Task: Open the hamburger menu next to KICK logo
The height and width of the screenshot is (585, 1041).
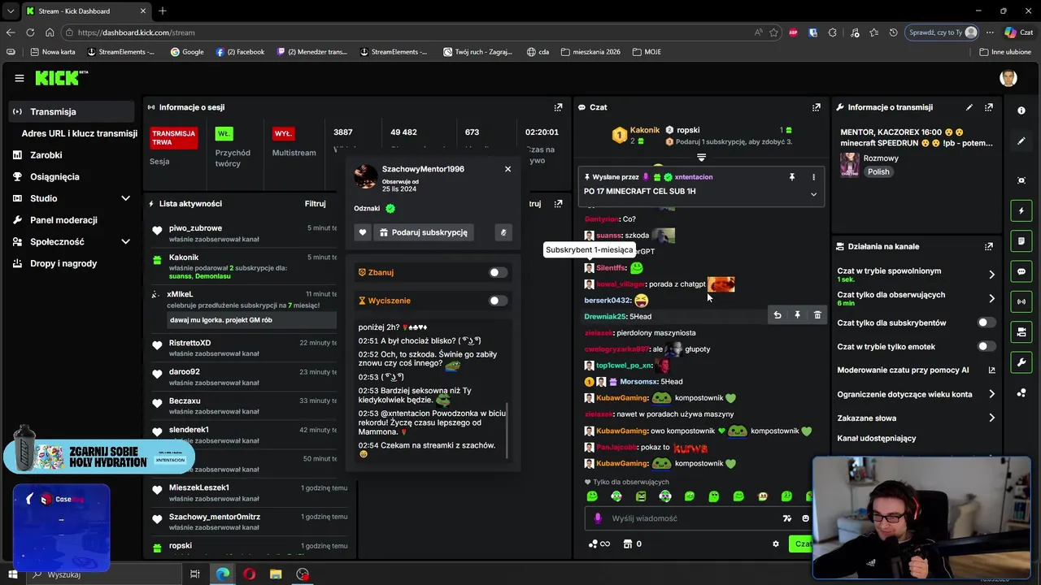Action: 20,78
